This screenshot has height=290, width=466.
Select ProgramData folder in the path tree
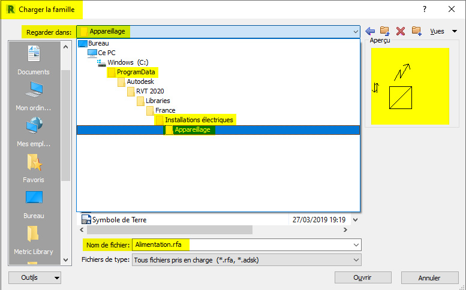point(136,72)
